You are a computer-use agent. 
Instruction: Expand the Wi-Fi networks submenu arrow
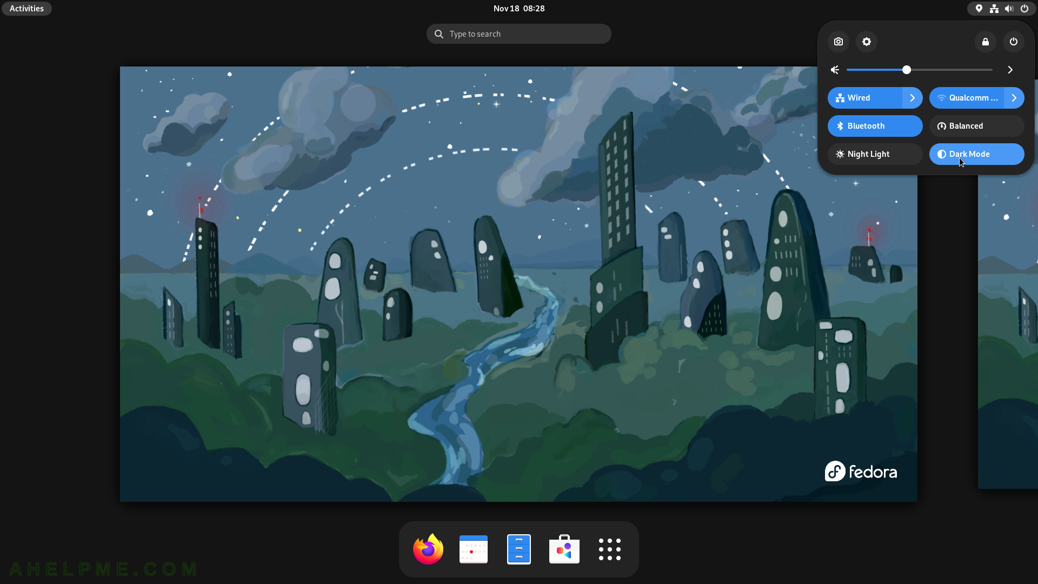point(1014,98)
